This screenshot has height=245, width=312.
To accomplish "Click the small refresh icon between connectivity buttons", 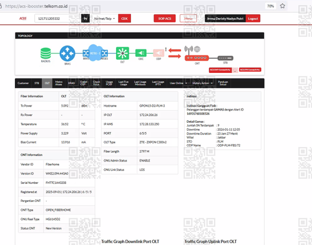I will pos(235,70).
